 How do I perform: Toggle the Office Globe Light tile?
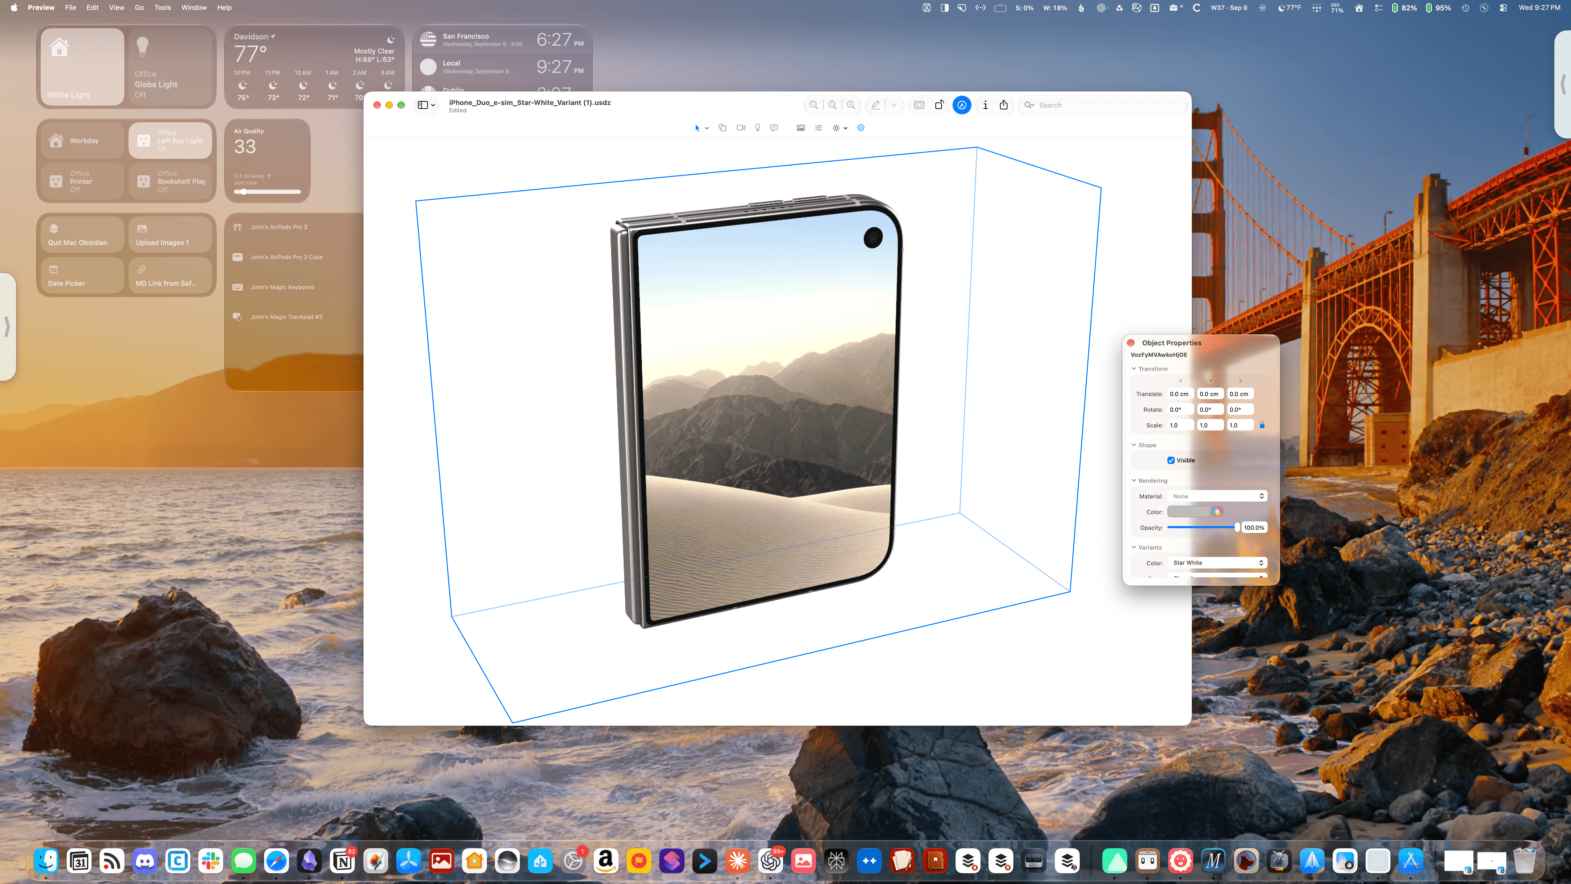[x=170, y=67]
